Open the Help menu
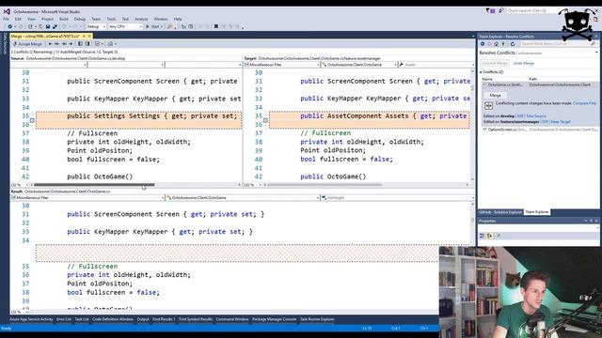 [178, 19]
